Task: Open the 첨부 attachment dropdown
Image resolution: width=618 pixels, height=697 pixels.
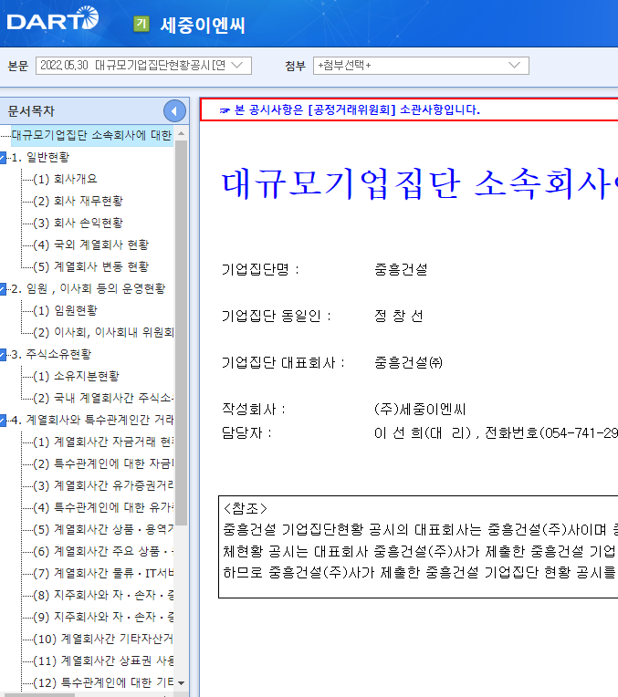Action: tap(421, 66)
